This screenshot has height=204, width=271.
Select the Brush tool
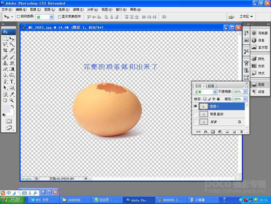tap(12, 57)
